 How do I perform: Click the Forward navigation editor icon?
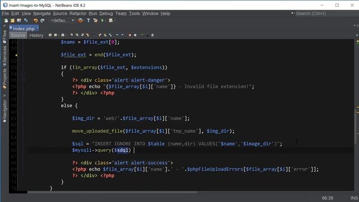[62, 35]
